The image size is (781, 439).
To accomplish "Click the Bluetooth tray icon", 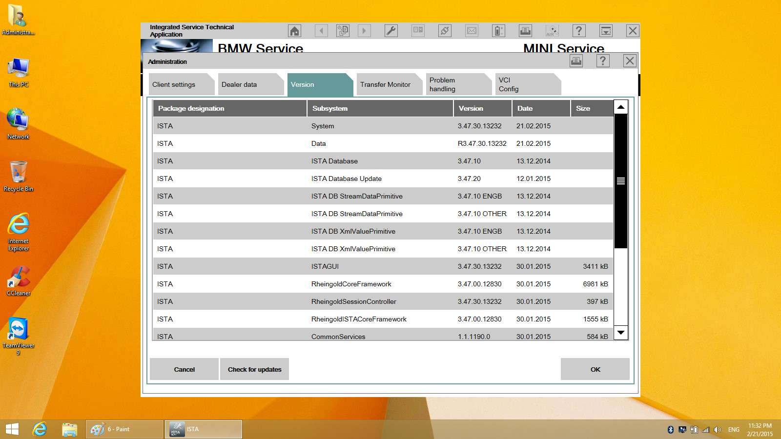I will click(671, 430).
